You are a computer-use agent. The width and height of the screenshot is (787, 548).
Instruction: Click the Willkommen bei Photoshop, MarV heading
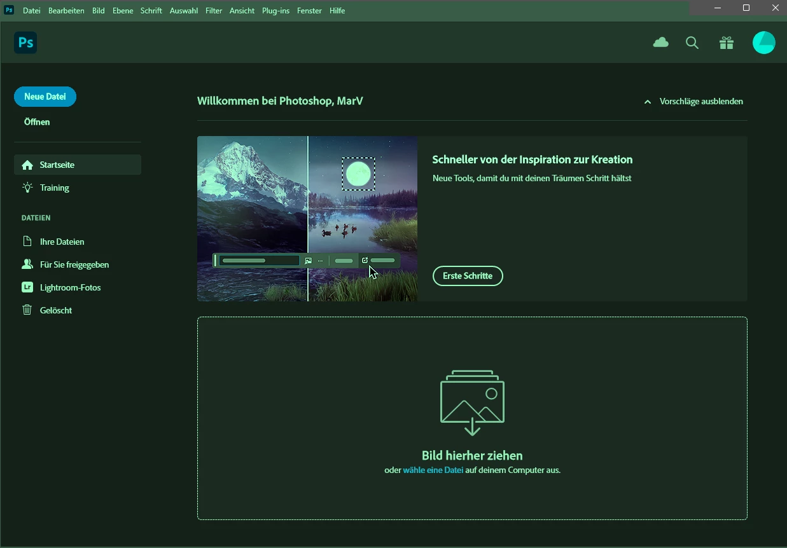coord(280,101)
